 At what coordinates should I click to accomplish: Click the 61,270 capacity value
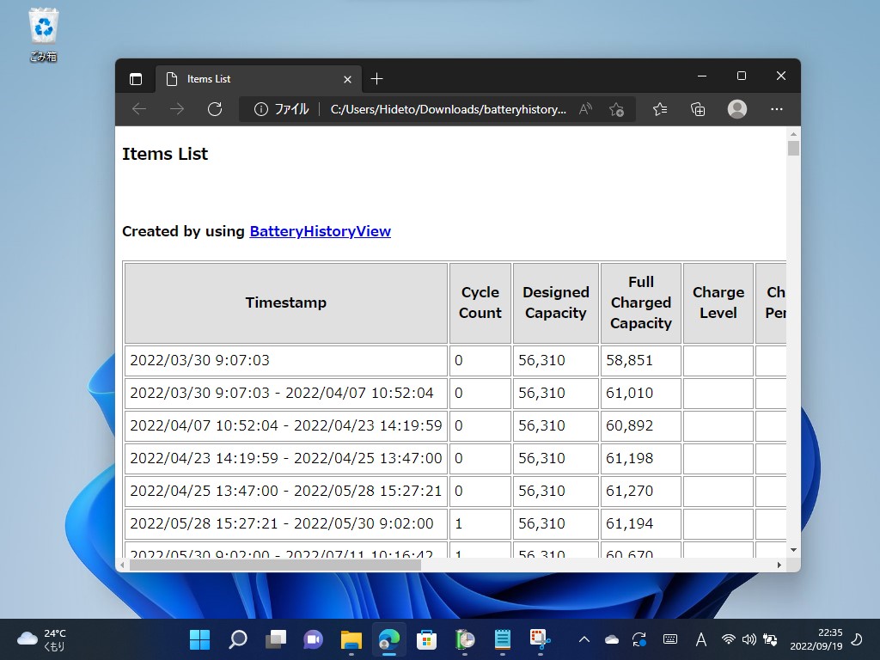(629, 491)
